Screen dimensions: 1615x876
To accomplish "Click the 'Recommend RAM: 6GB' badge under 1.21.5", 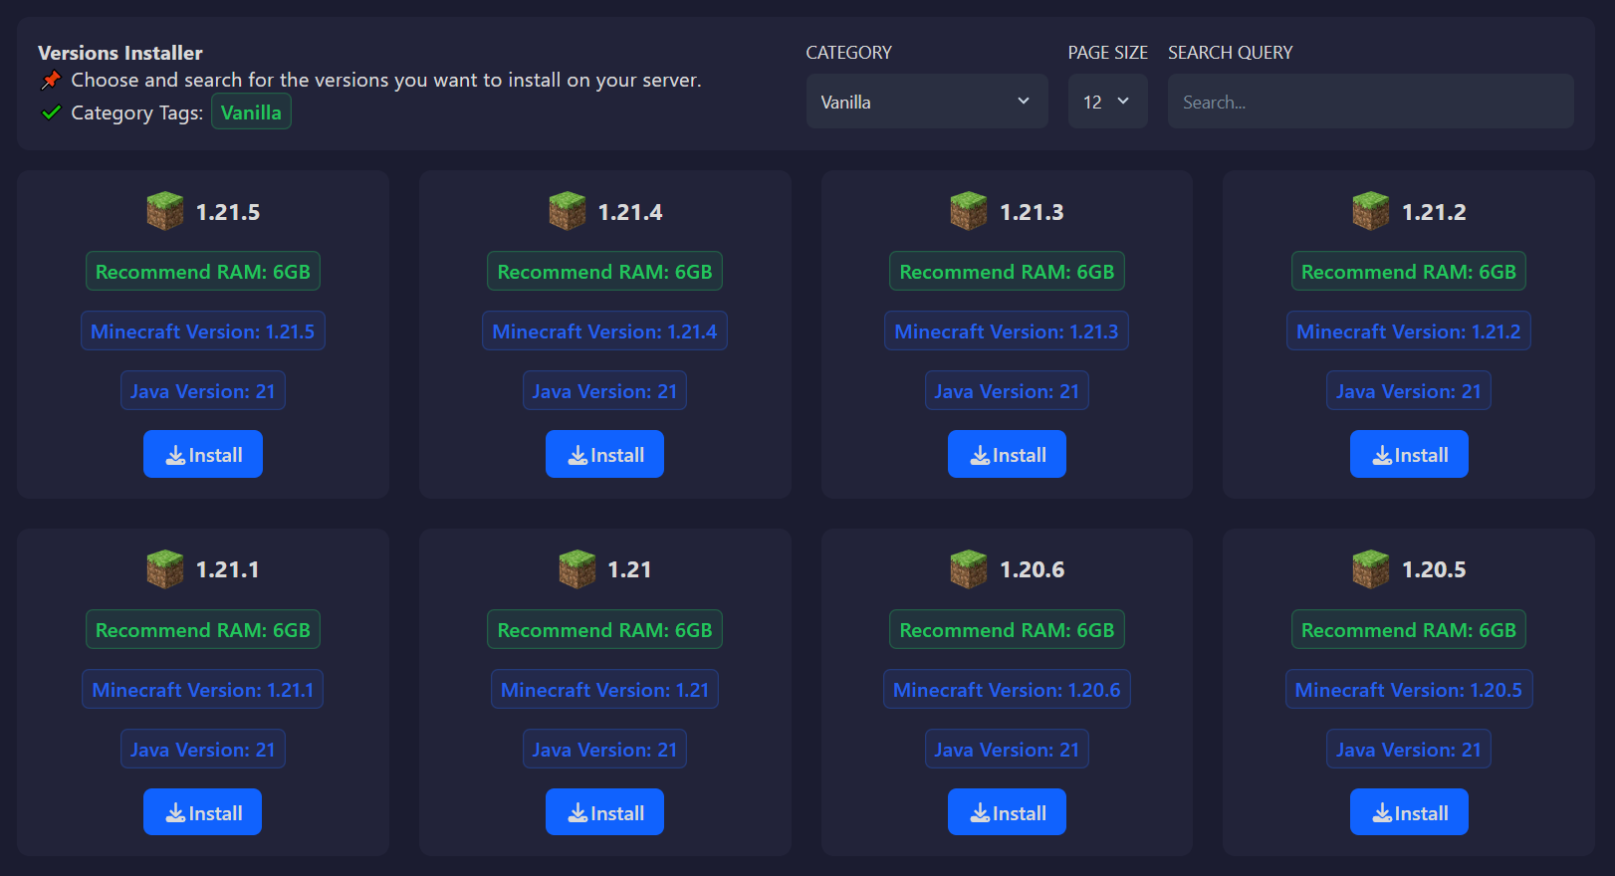I will click(203, 271).
